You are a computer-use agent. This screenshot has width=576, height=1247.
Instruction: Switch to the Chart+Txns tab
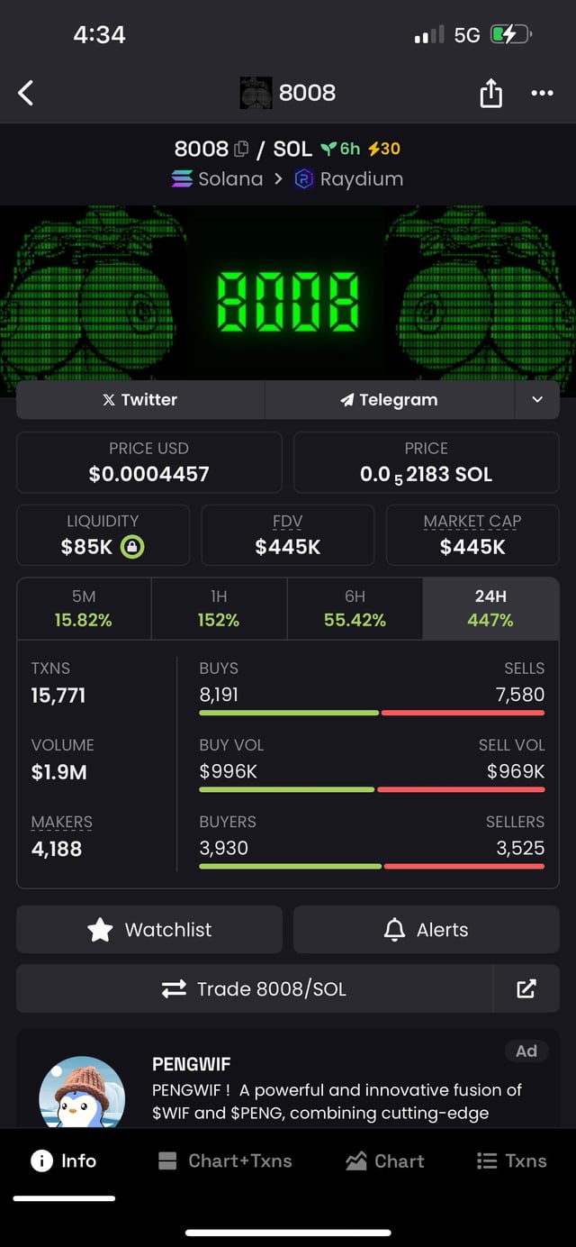[x=225, y=1161]
